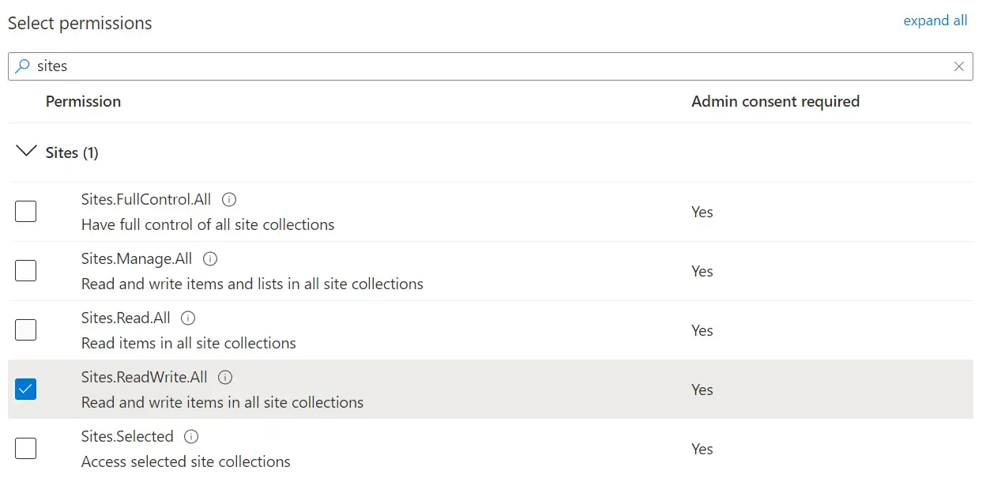Check the Sites.FullControl.All checkbox
This screenshot has width=986, height=478.
tap(24, 211)
